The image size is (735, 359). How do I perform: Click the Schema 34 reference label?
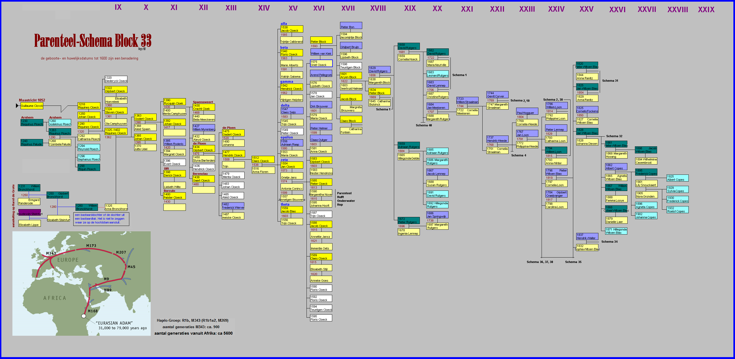[609, 242]
